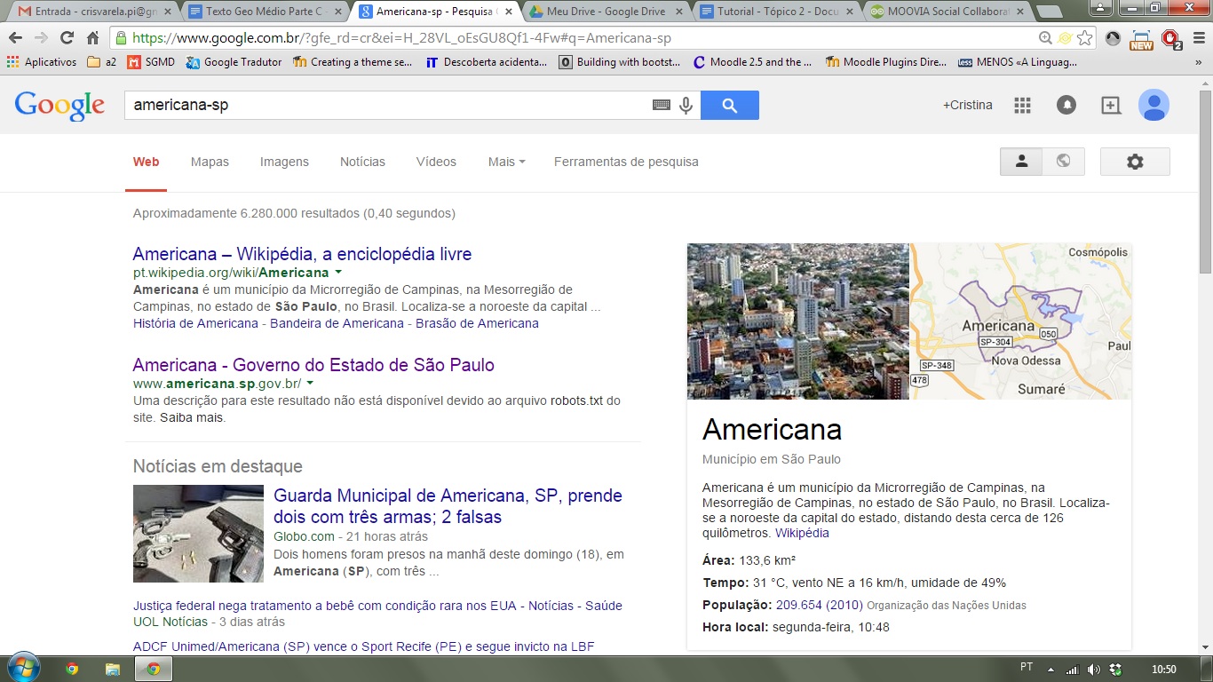Open Brasão de Americana sublink
This screenshot has width=1213, height=682.
(x=477, y=323)
